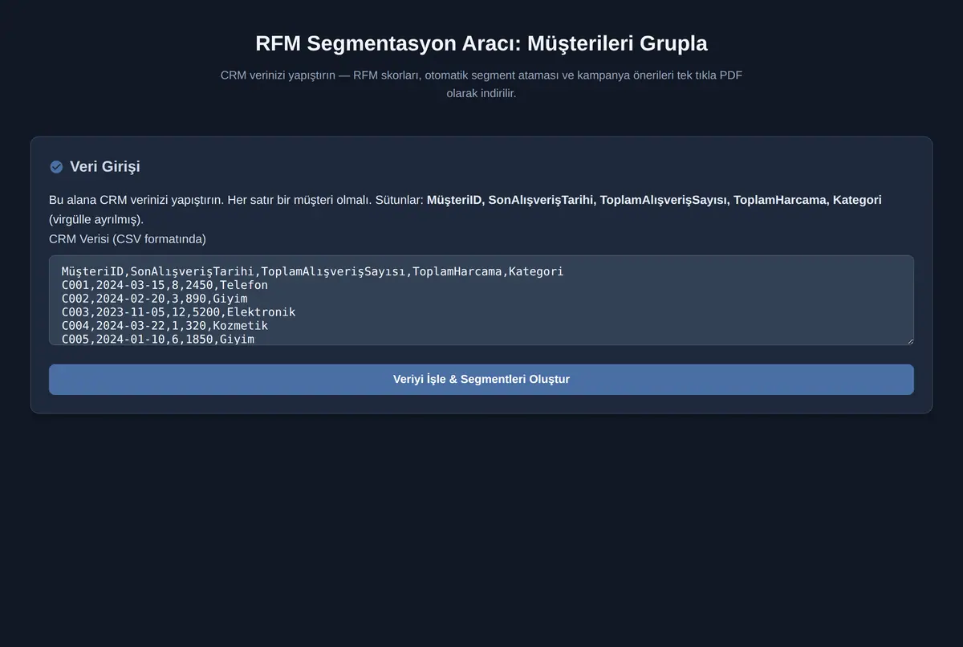963x647 pixels.
Task: Click the checkmark icon beside Veri Girişi
Action: [x=56, y=167]
